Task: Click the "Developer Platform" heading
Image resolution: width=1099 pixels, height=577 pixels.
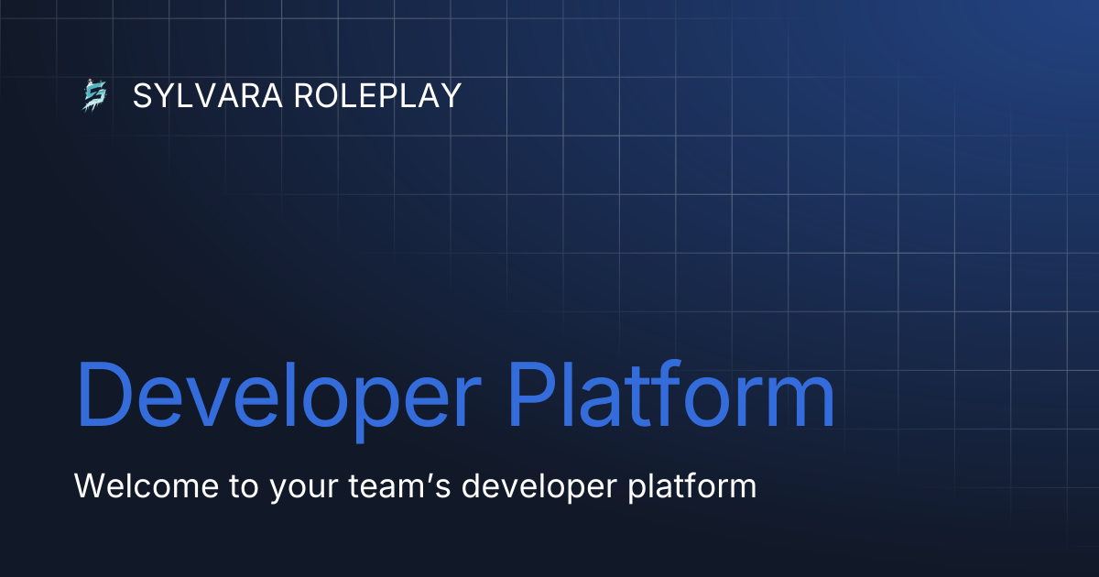Action: (x=455, y=399)
